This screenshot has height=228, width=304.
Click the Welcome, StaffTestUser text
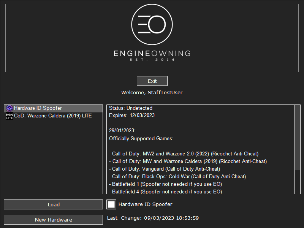[x=152, y=93]
